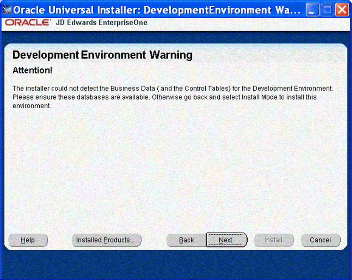Maximize the Oracle Universal Installer window
This screenshot has height=280, width=352.
click(327, 10)
